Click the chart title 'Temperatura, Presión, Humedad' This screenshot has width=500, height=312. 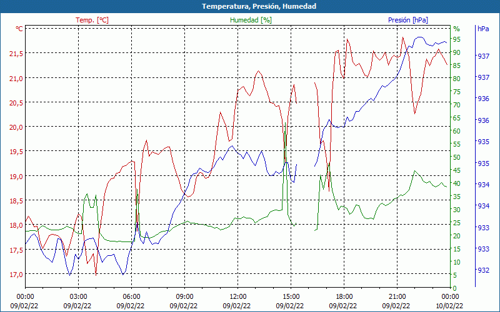coord(259,6)
